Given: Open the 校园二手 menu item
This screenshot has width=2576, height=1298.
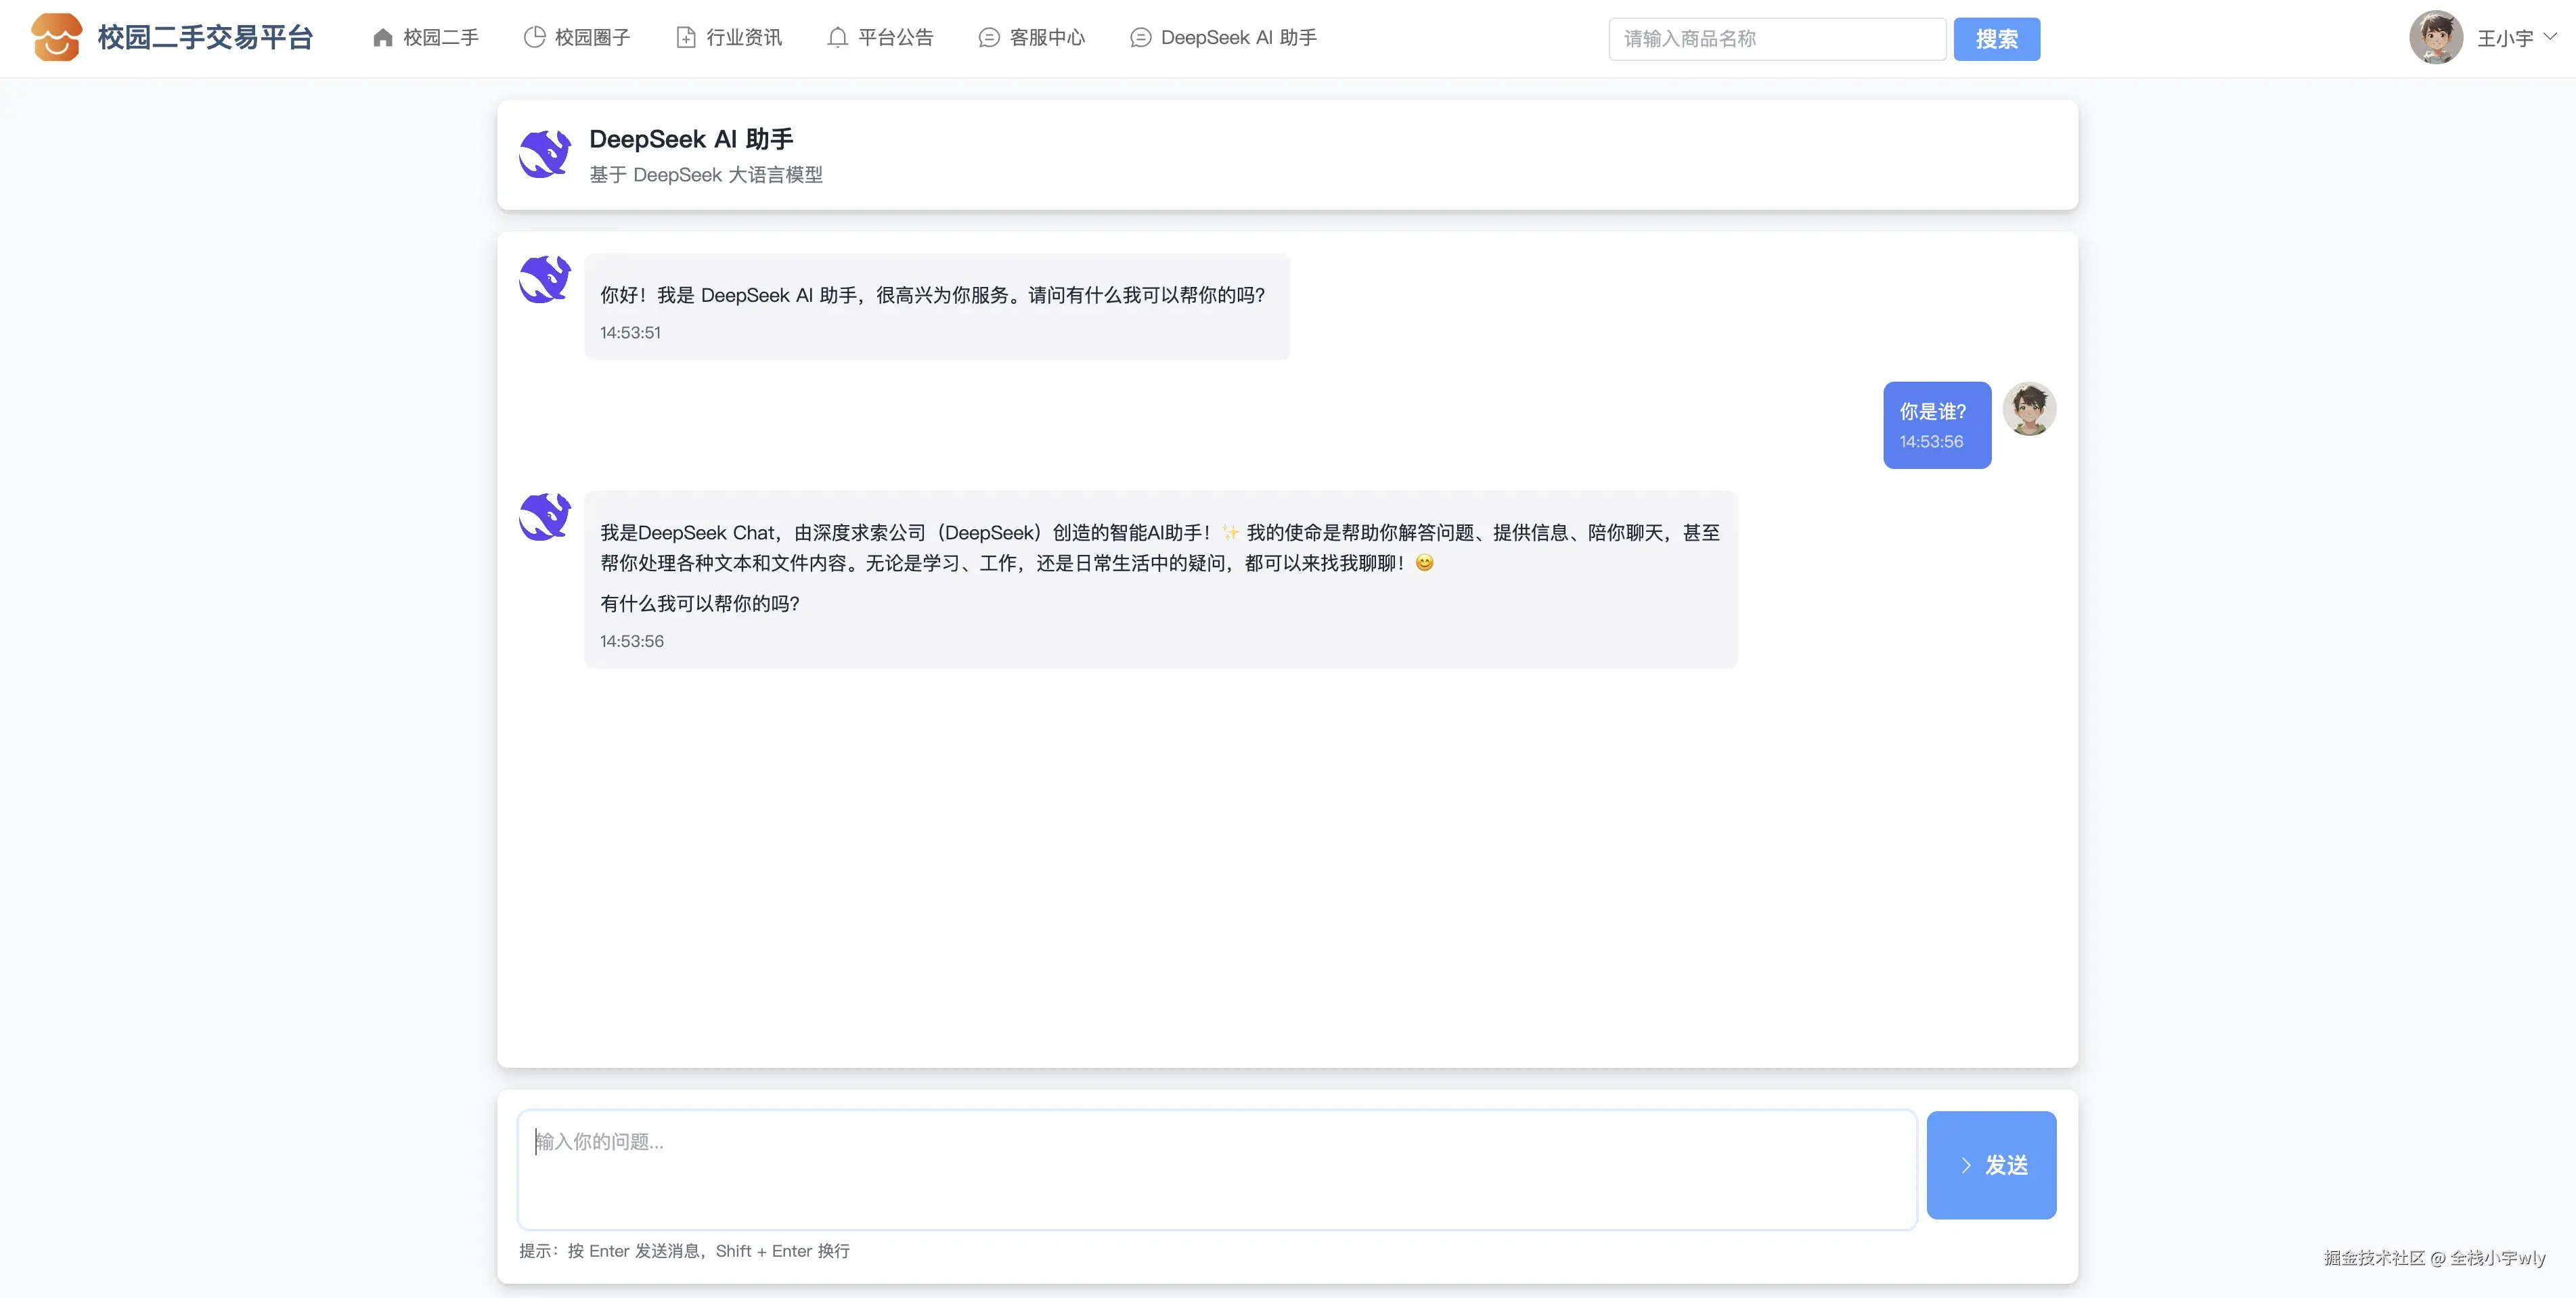Looking at the screenshot, I should pyautogui.click(x=440, y=38).
